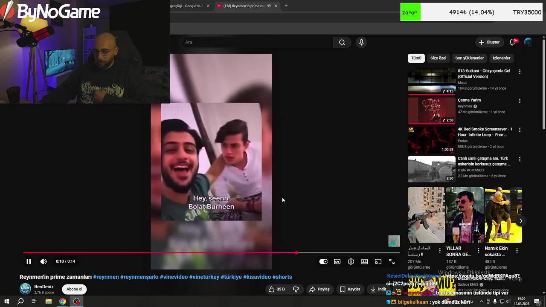
Task: Click the search magnifier button
Action: coord(342,42)
